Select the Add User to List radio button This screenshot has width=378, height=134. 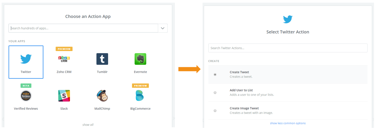215,93
